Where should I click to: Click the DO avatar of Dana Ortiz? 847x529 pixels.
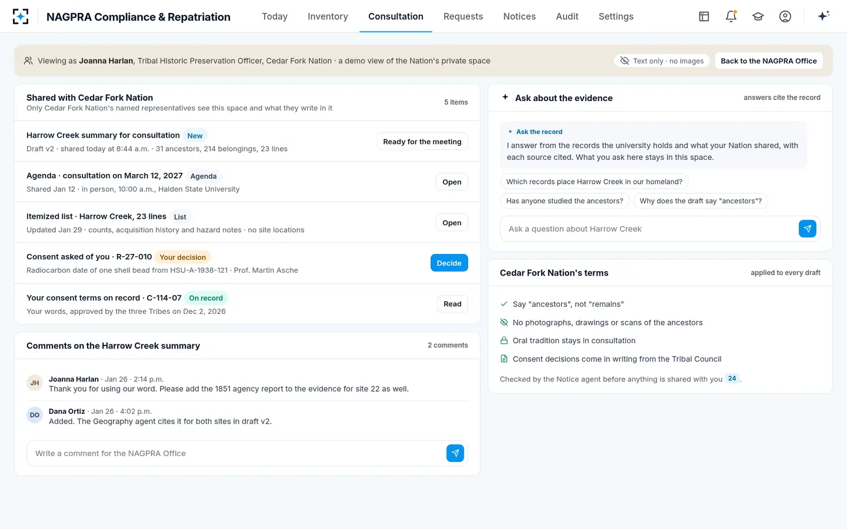click(x=35, y=415)
